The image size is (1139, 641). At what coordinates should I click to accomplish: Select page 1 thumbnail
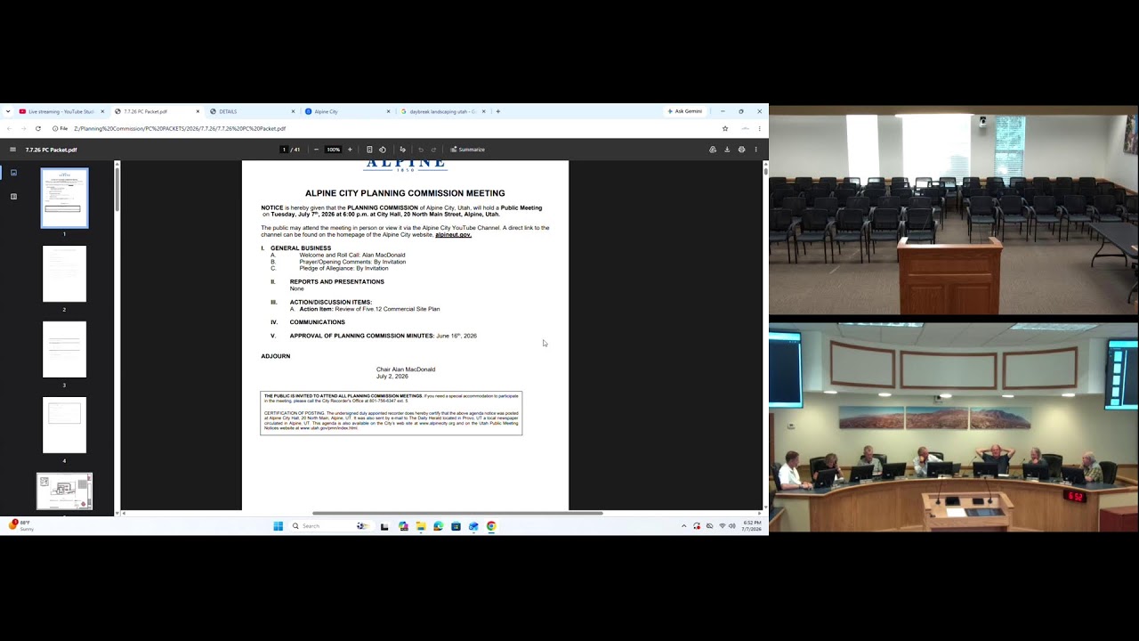[64, 198]
